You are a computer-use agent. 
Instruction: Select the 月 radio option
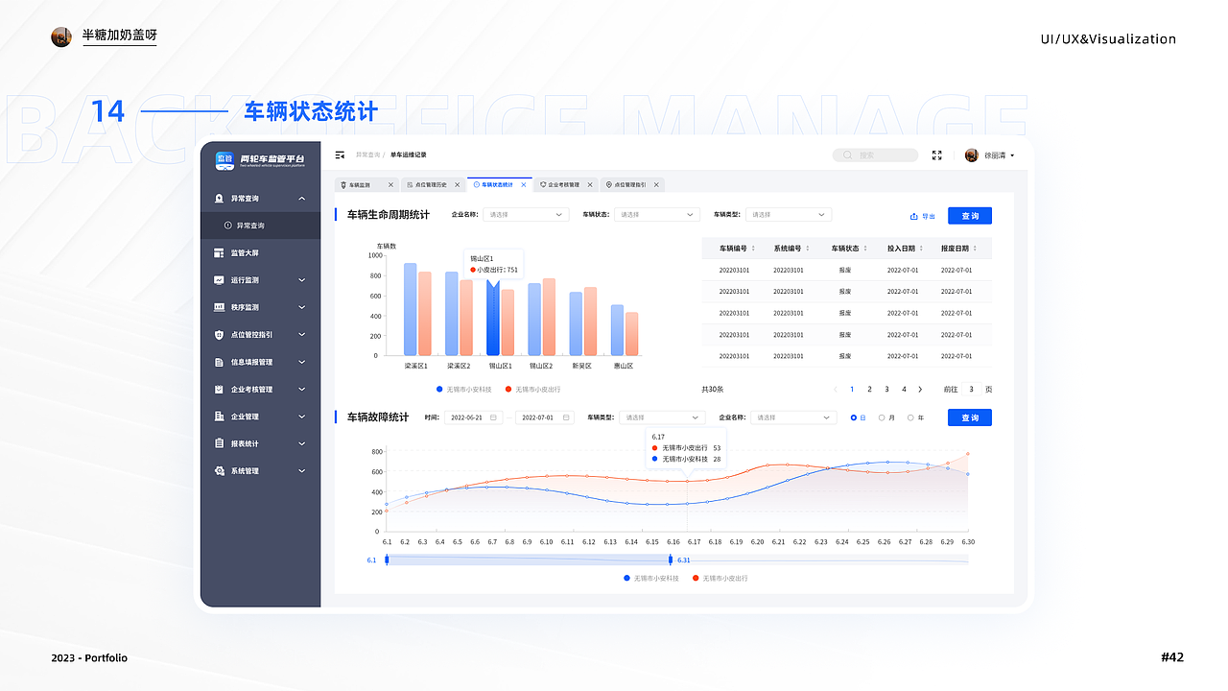point(882,417)
